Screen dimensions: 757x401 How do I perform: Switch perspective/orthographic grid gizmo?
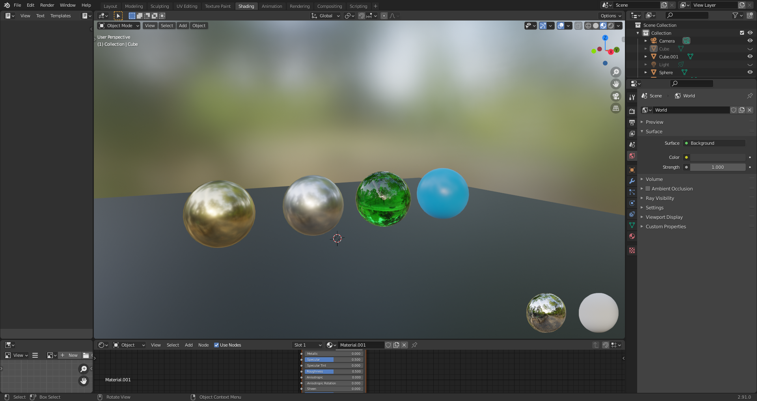point(616,108)
